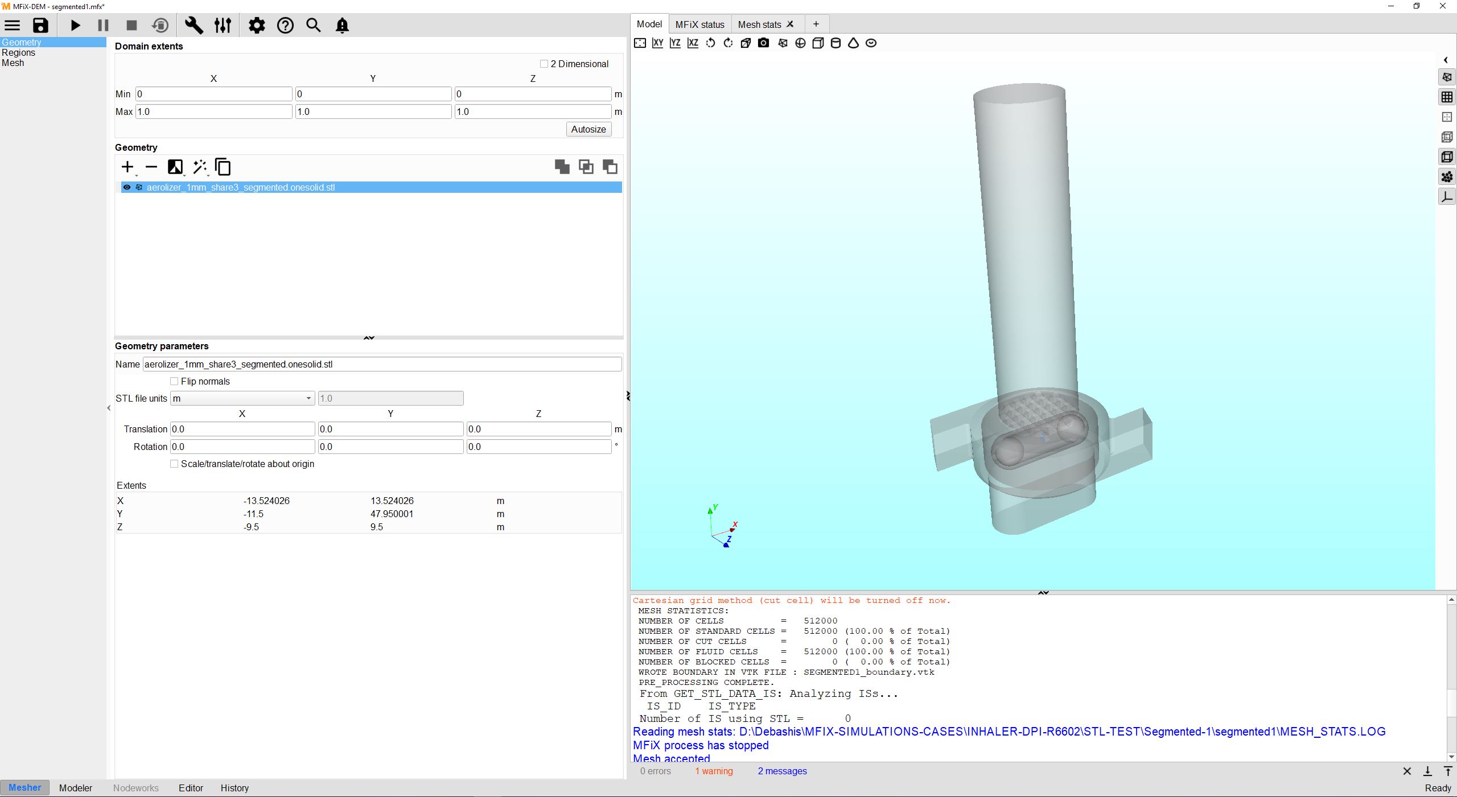Switch to the MFiX status tab
Viewport: 1457px width, 797px height.
pyautogui.click(x=699, y=24)
